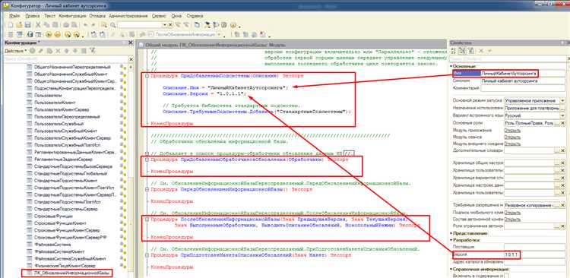Click move down arrow in configuration panel

pyautogui.click(x=75, y=51)
